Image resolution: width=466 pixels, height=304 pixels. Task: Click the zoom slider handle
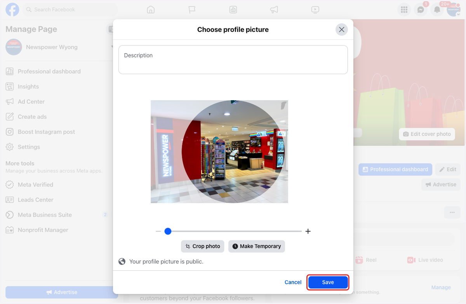point(168,231)
